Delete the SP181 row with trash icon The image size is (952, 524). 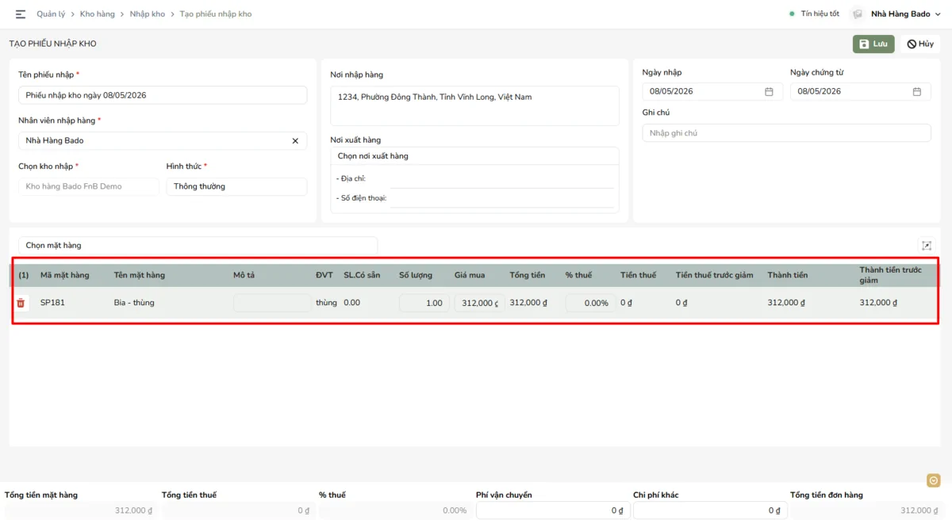(21, 303)
